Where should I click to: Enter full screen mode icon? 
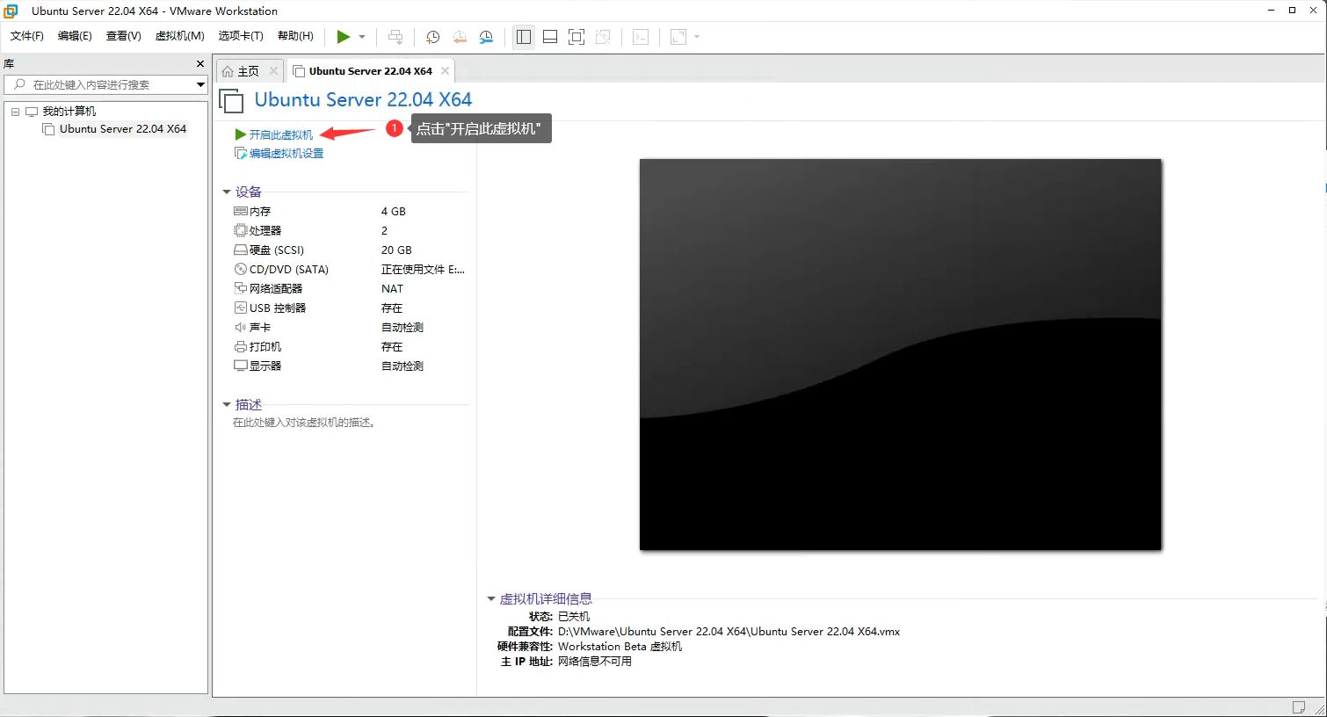pos(576,37)
